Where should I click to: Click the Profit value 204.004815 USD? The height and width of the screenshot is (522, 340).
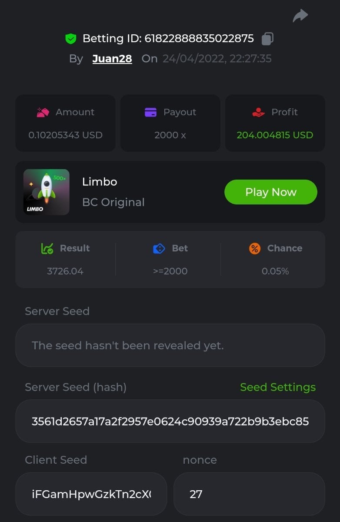(x=275, y=135)
